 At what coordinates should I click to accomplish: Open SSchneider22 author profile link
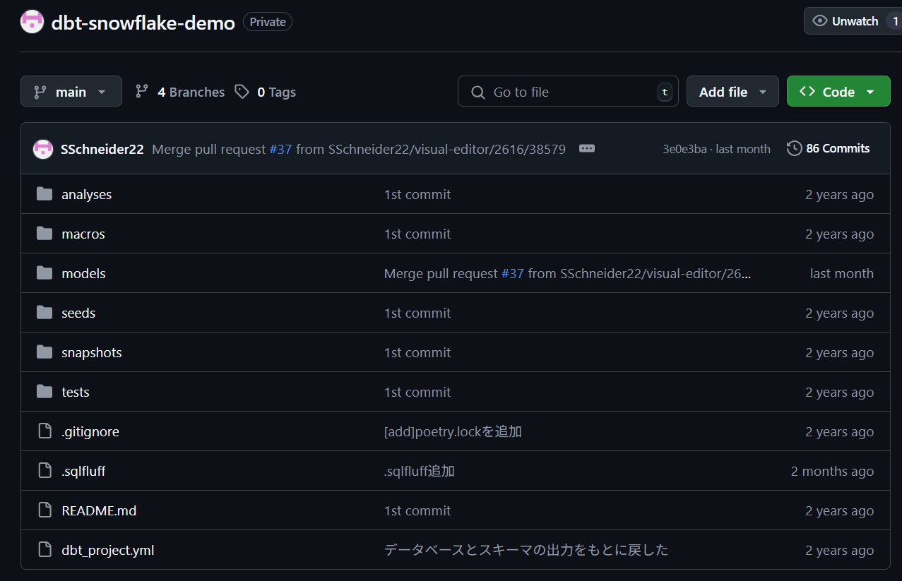coord(102,150)
